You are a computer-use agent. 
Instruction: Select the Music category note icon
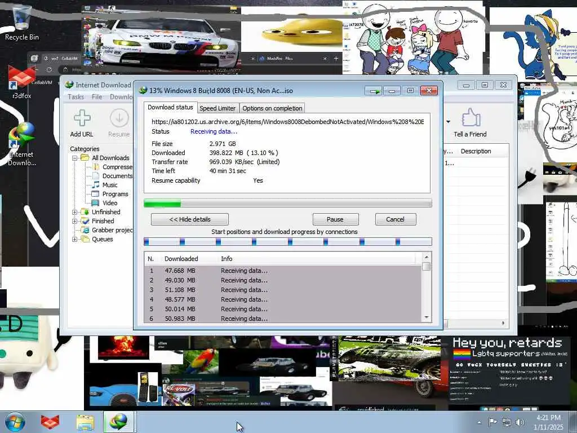pos(96,185)
